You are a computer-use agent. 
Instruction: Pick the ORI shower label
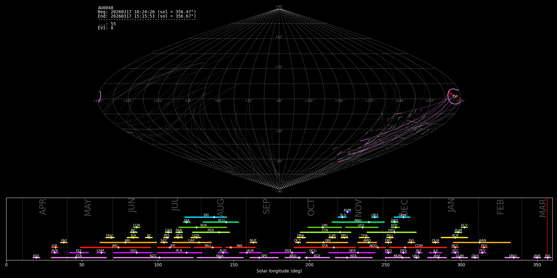pos(328,241)
